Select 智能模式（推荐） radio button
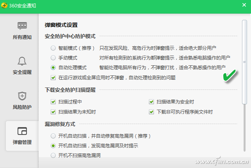The width and height of the screenshot is (251, 168). pos(53,48)
